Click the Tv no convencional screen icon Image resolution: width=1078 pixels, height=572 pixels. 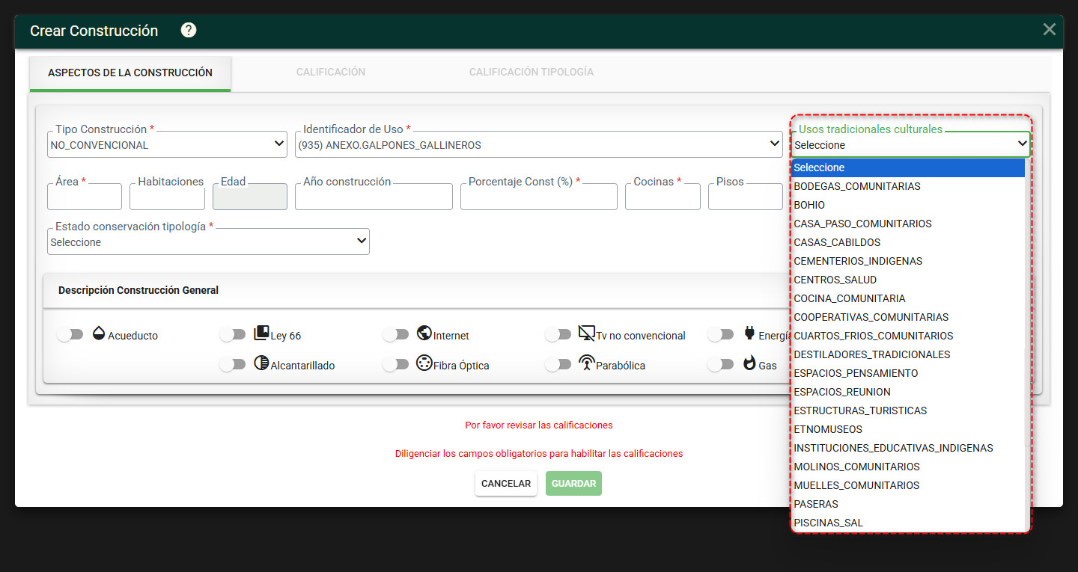point(587,333)
